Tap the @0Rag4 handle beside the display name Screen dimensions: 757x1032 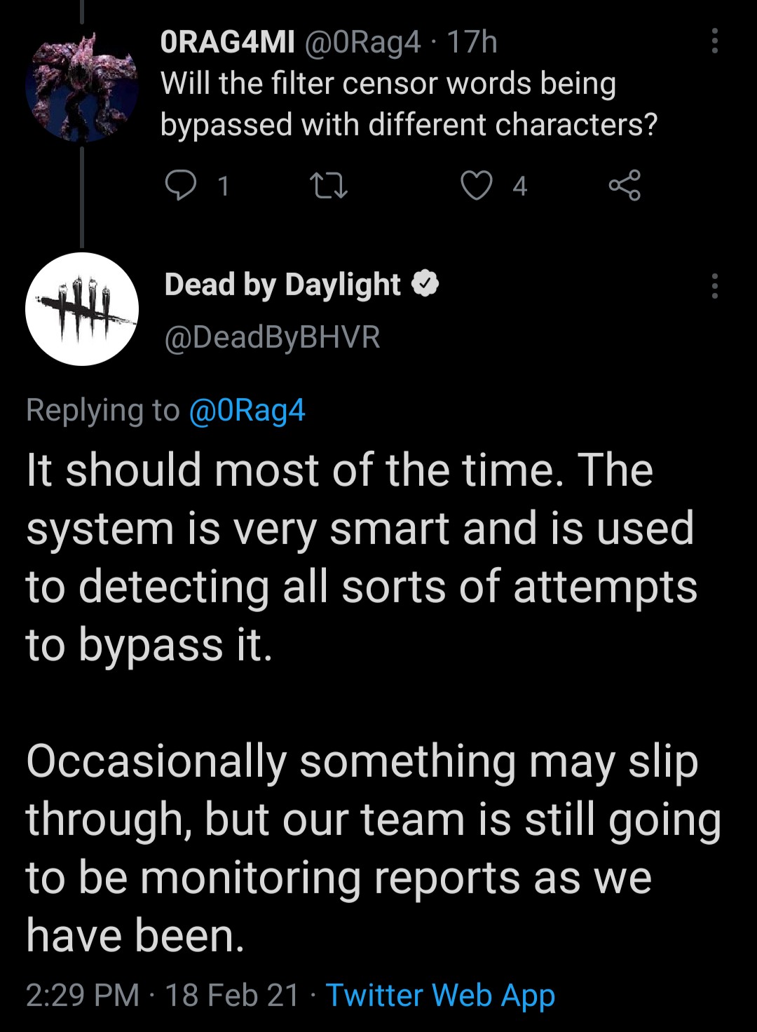coord(362,43)
